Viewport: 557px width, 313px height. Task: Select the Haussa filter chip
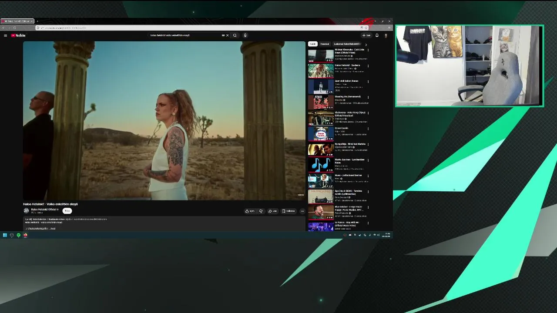coord(325,44)
